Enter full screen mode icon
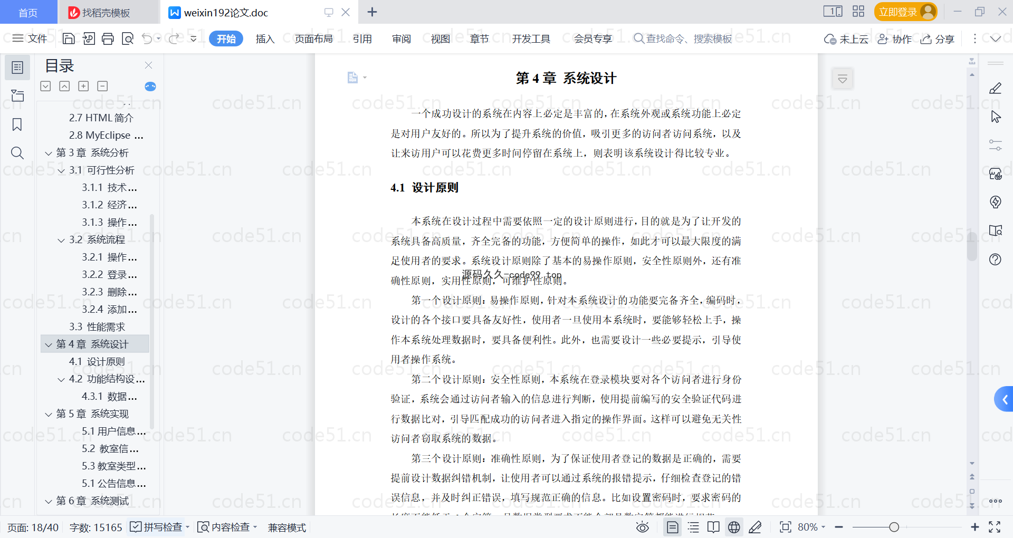The image size is (1013, 538). [x=995, y=527]
